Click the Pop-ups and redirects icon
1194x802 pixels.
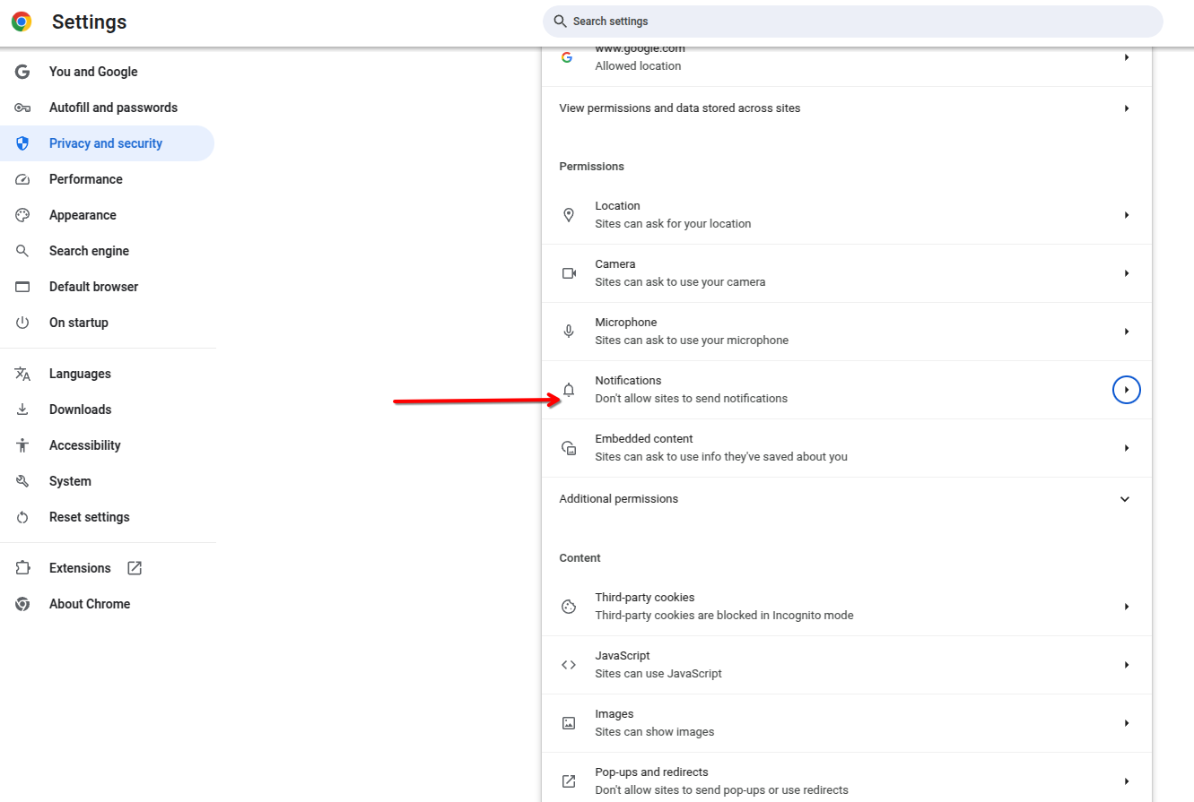[x=569, y=780]
